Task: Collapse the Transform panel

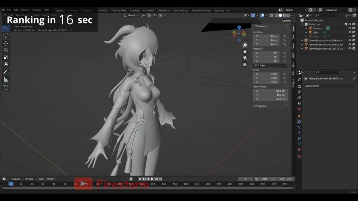Action: click(x=254, y=26)
